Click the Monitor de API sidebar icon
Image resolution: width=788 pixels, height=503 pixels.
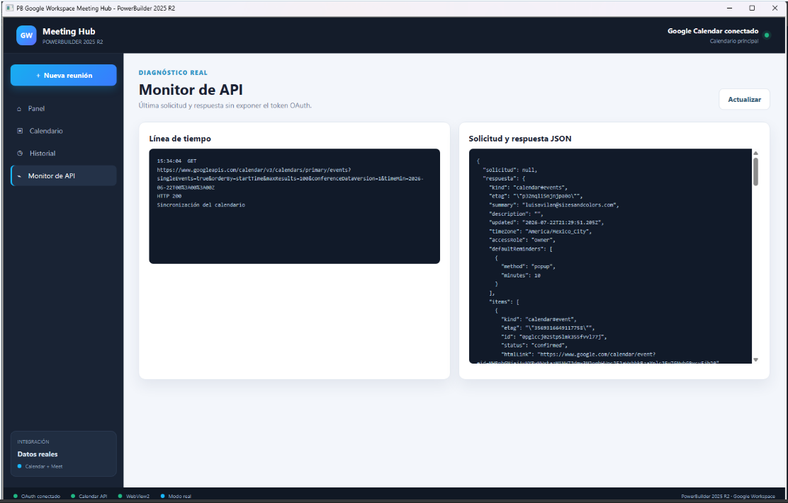tap(20, 176)
